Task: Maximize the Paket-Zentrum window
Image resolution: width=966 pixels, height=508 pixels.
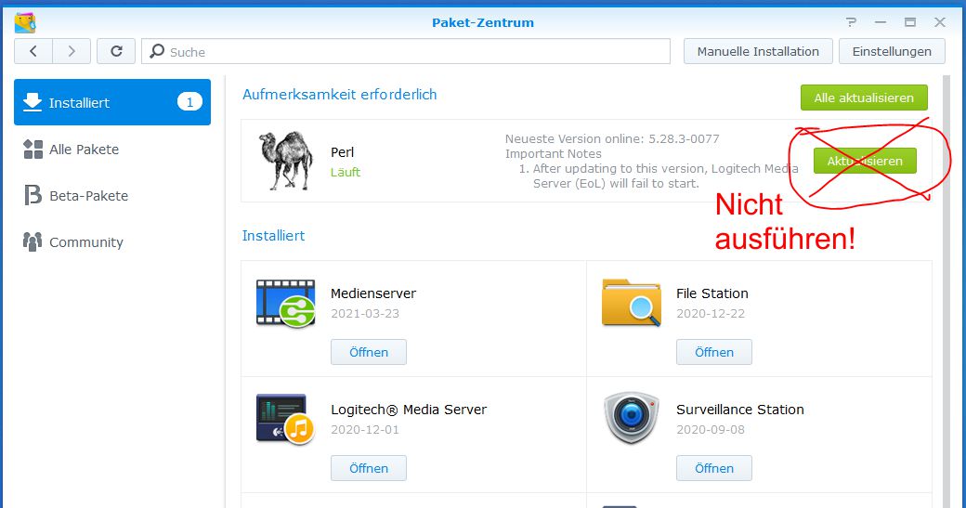Action: (910, 22)
